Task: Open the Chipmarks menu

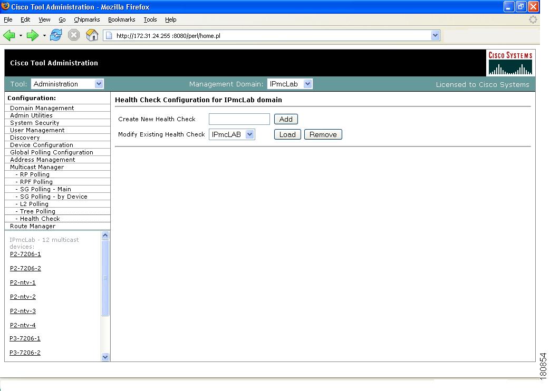Action: click(86, 19)
